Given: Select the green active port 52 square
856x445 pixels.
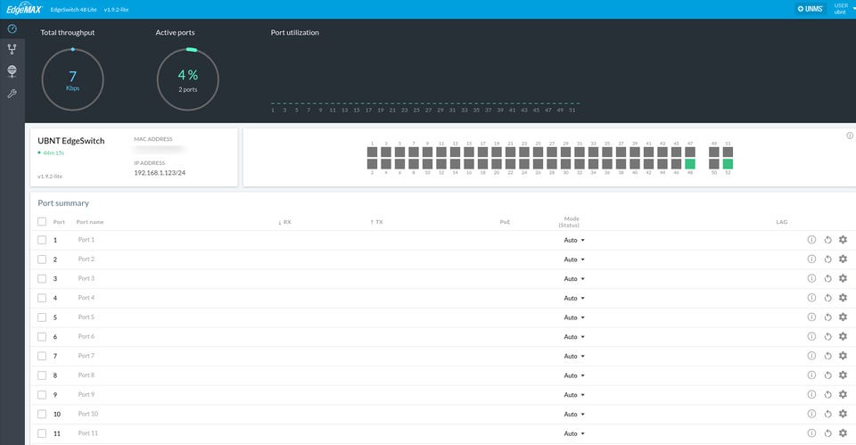Looking at the screenshot, I should (728, 164).
